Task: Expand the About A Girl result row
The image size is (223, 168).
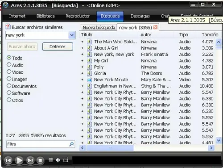Action: tap(83, 48)
